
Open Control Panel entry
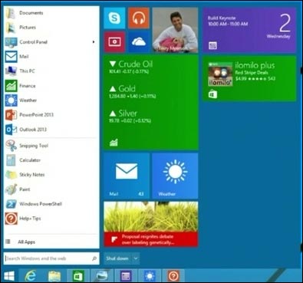51,42
